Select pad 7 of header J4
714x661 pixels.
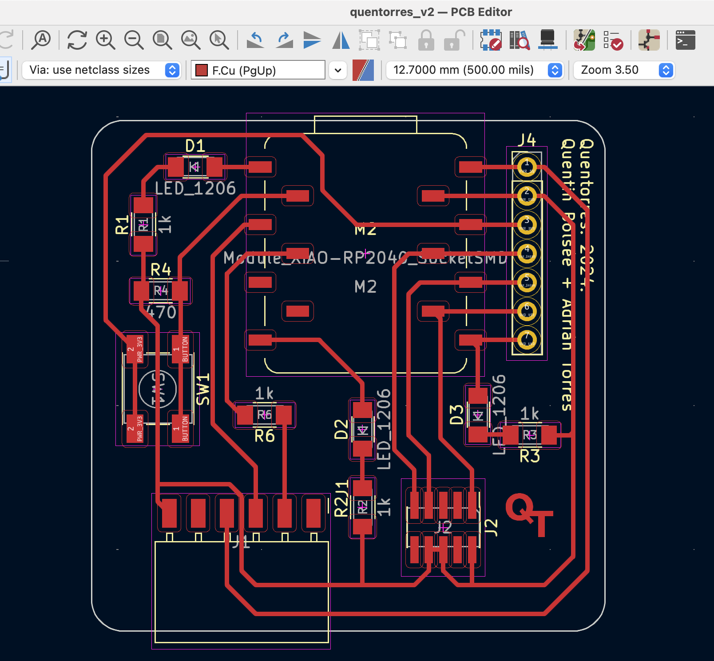[527, 340]
